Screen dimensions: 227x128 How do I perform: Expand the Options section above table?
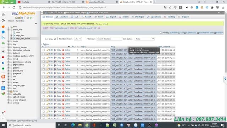coord(45,44)
